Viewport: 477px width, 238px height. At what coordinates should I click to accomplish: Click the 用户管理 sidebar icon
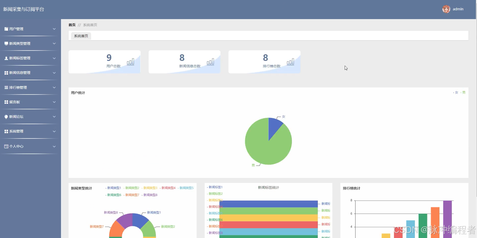click(6, 29)
